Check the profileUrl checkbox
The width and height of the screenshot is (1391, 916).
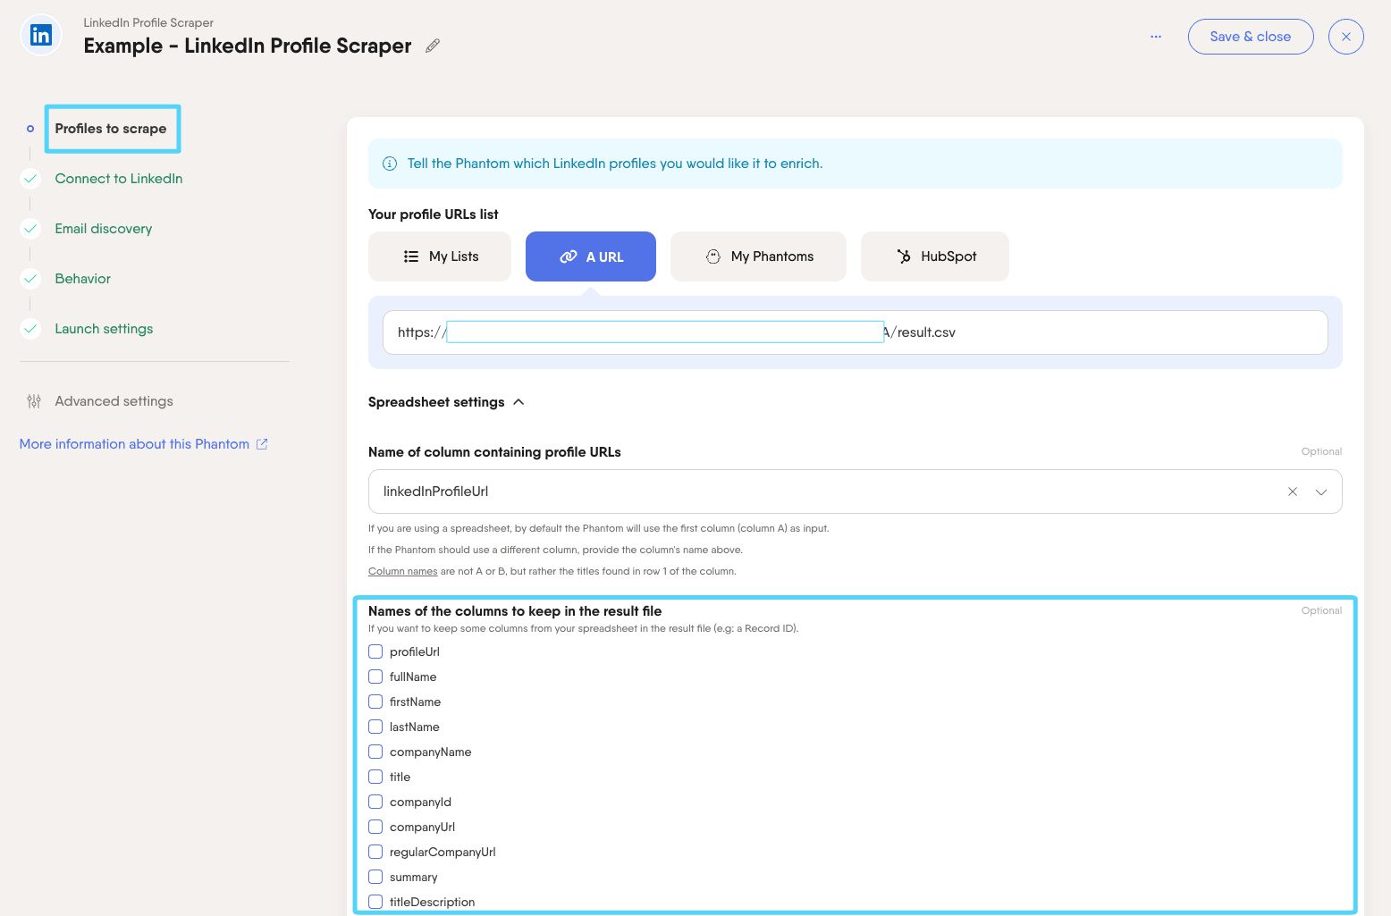375,651
